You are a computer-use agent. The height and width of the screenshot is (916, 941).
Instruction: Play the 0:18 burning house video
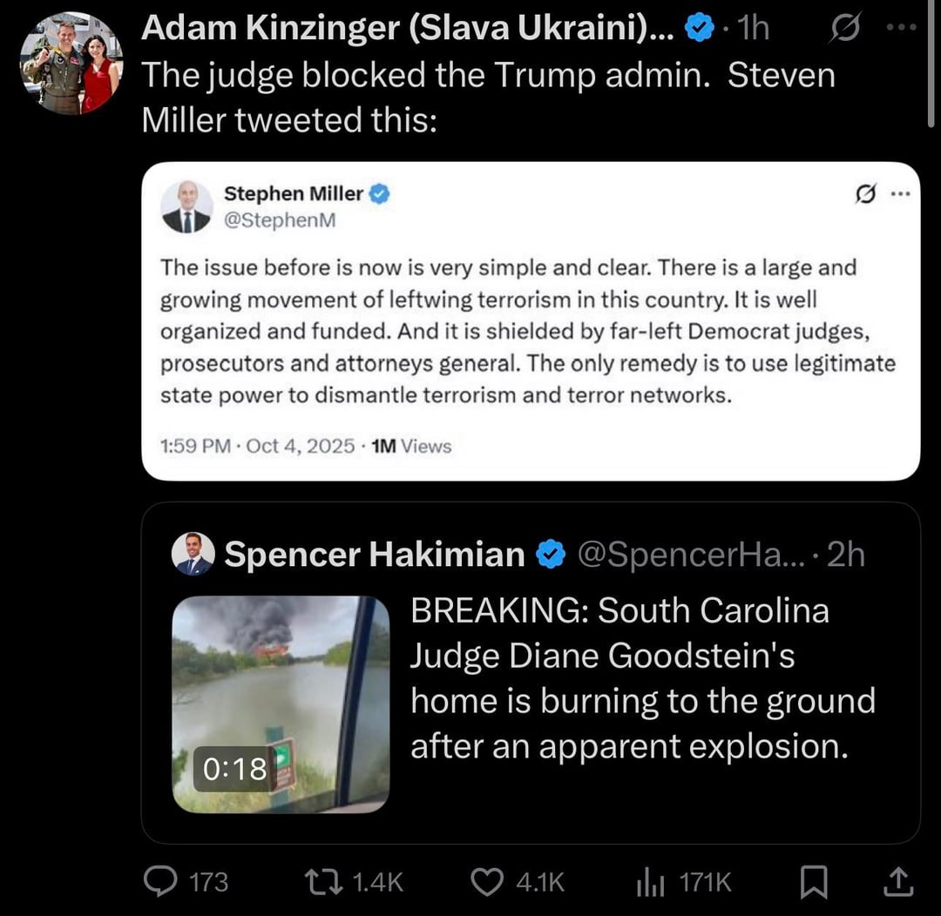(281, 704)
